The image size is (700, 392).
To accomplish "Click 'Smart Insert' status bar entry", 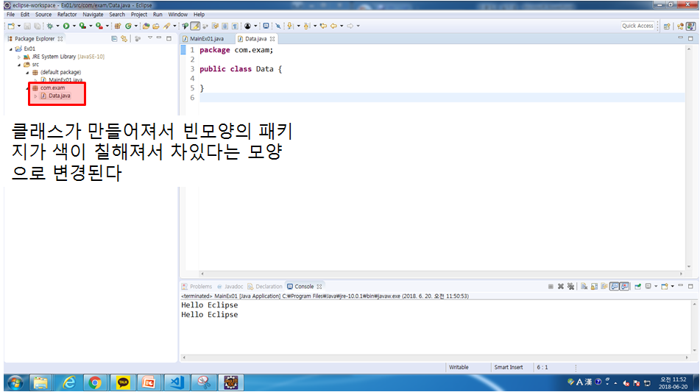I will pos(509,368).
